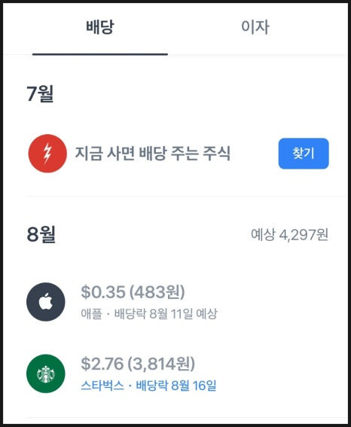This screenshot has width=351, height=427.
Task: Open the Starbucks $2.76 (3,814원) dividend entry
Action: point(174,374)
